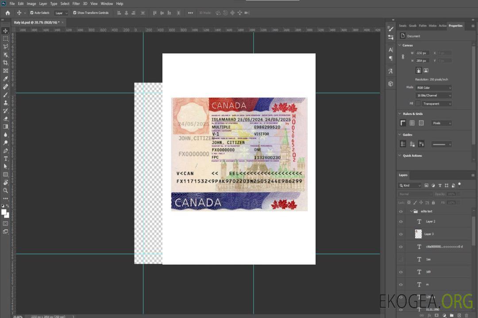This screenshot has height=318, width=478.
Task: Show the hidden 'lss' text layer
Action: (401, 259)
